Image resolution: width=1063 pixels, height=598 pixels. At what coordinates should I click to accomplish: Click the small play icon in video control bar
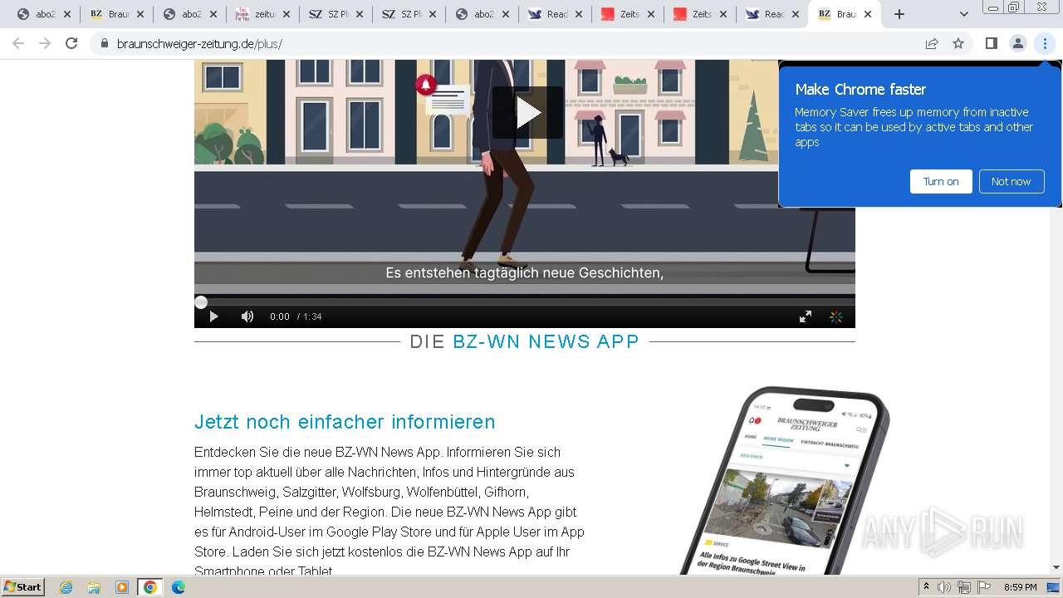[213, 316]
